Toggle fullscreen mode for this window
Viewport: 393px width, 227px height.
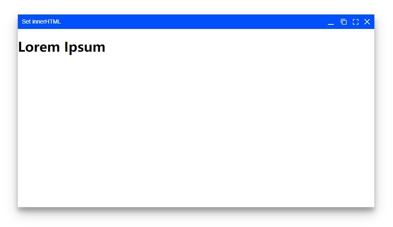[355, 22]
